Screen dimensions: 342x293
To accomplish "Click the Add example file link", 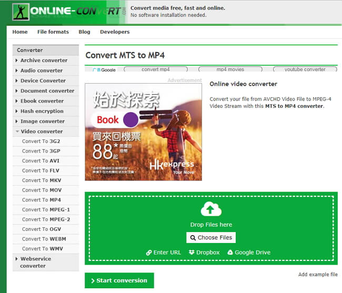I will click(318, 274).
